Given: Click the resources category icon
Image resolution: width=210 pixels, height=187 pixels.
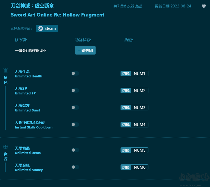Looking at the screenshot, I should click(x=6, y=147).
